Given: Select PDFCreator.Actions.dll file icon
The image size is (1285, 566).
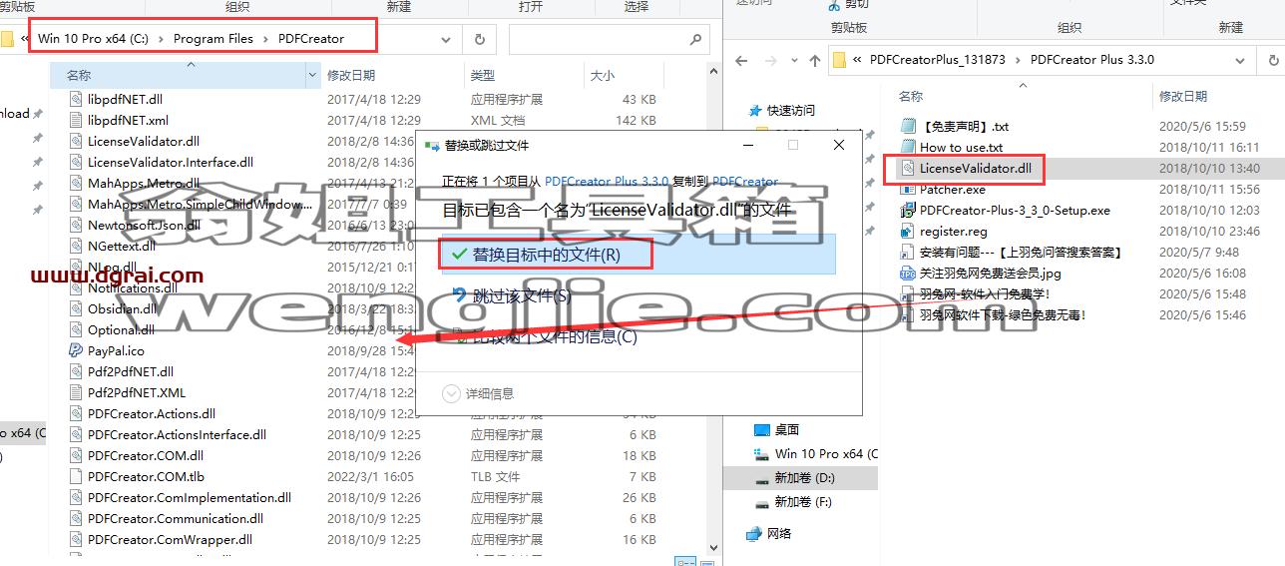Looking at the screenshot, I should click(77, 413).
